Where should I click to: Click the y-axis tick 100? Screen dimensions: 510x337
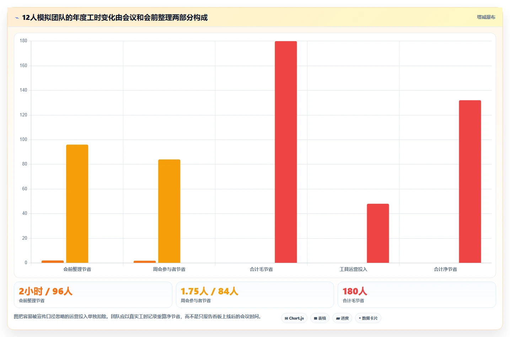pyautogui.click(x=23, y=140)
